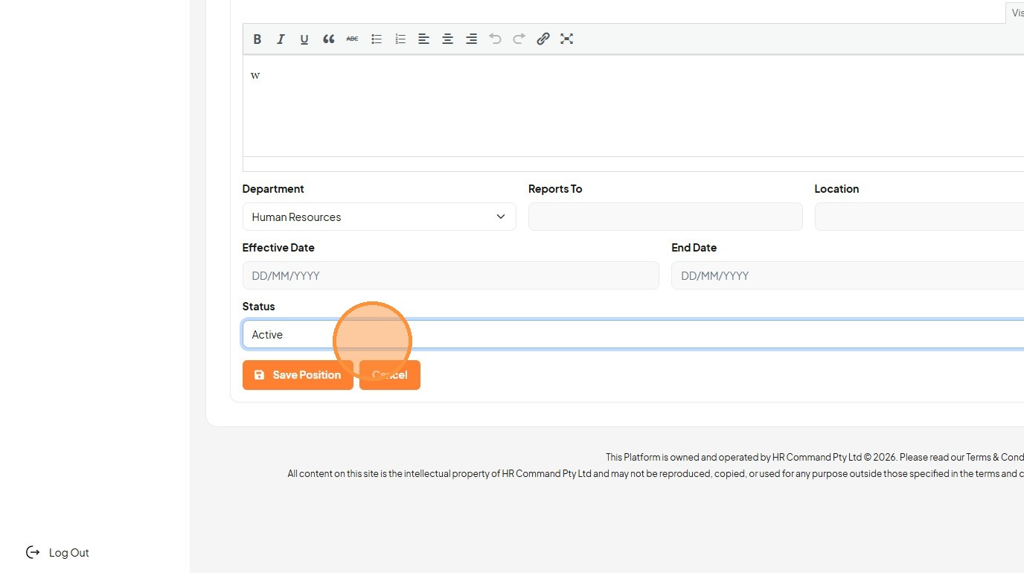Viewport: 1024px width, 573px height.
Task: Undo the last editor change
Action: coord(495,39)
